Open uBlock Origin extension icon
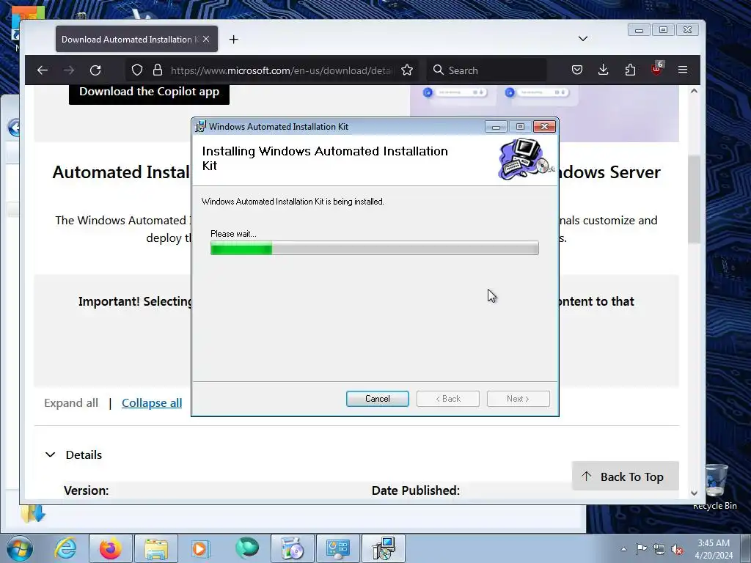 click(657, 70)
